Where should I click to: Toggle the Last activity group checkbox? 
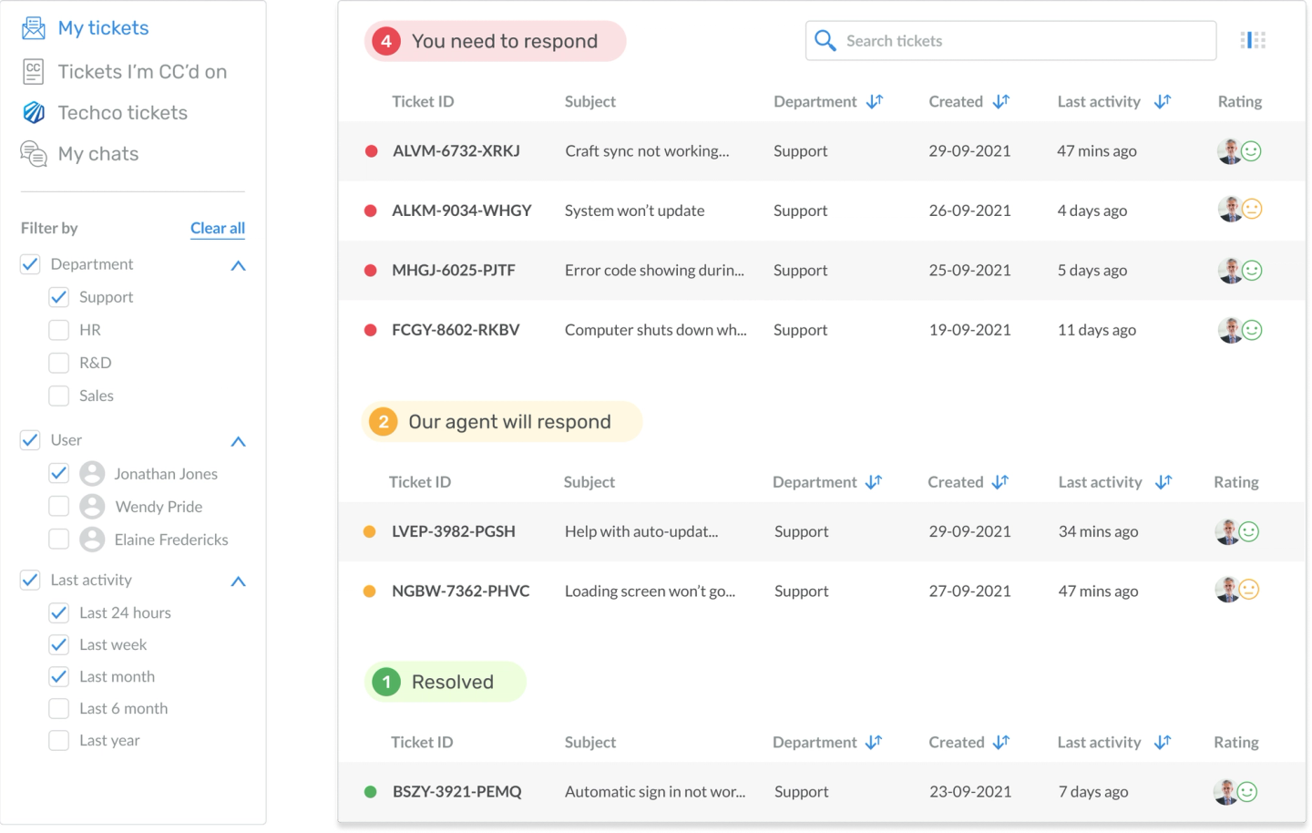point(30,580)
